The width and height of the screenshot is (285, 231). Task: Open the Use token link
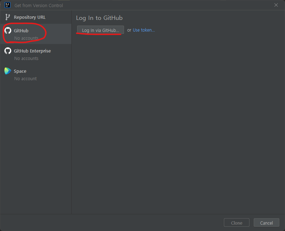[x=144, y=30]
